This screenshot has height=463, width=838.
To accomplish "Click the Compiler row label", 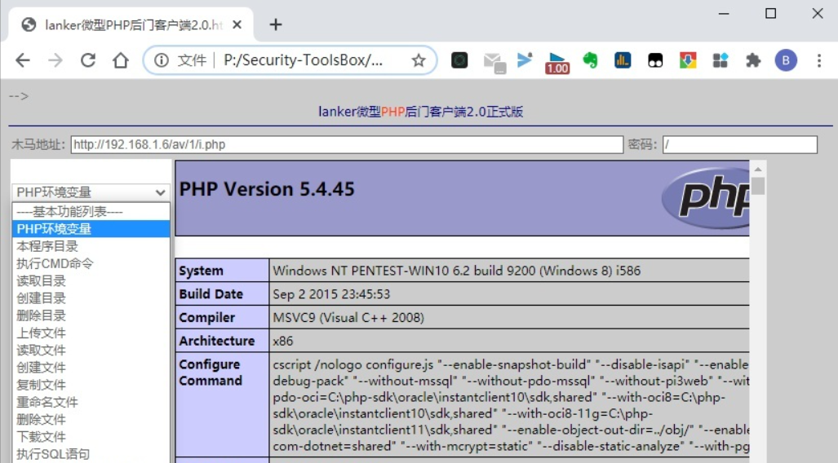I will coord(206,318).
